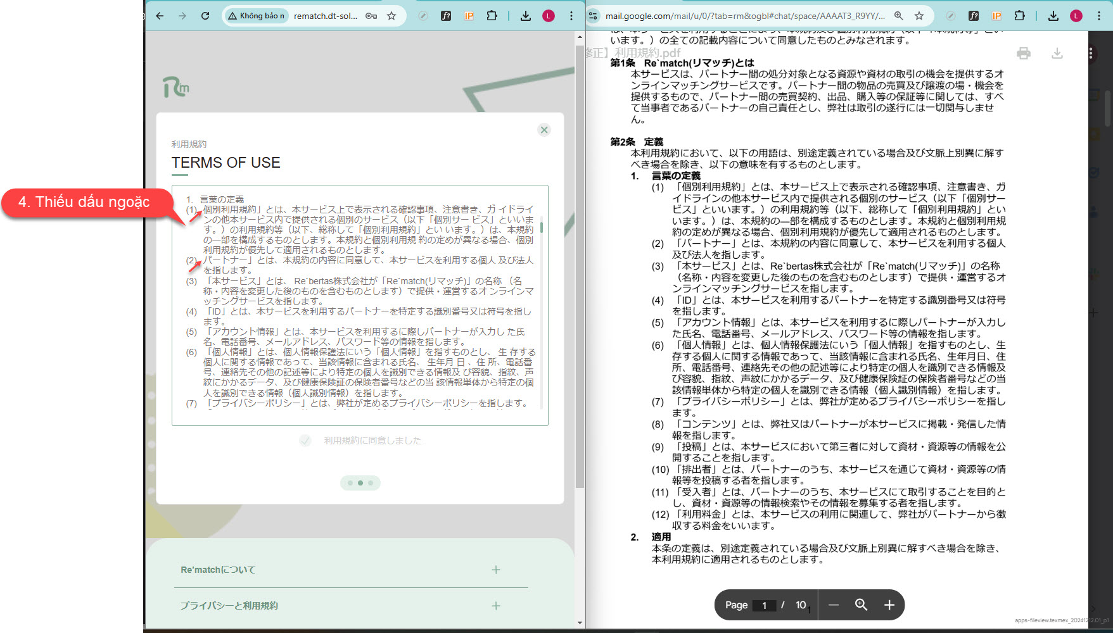Open downloads in the left browser toolbar

526,16
